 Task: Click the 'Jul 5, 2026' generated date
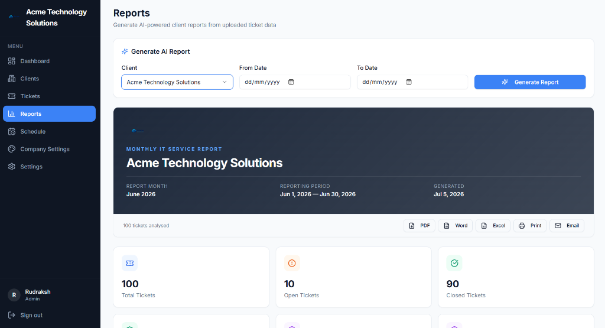pos(449,194)
